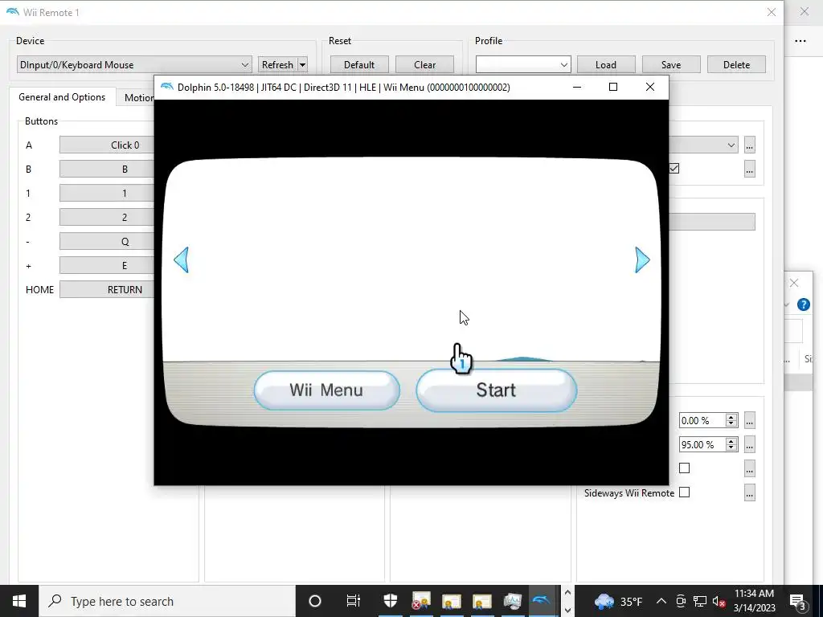Viewport: 823px width, 617px height.
Task: Click the ... button beside 95.00 %
Action: [x=750, y=444]
